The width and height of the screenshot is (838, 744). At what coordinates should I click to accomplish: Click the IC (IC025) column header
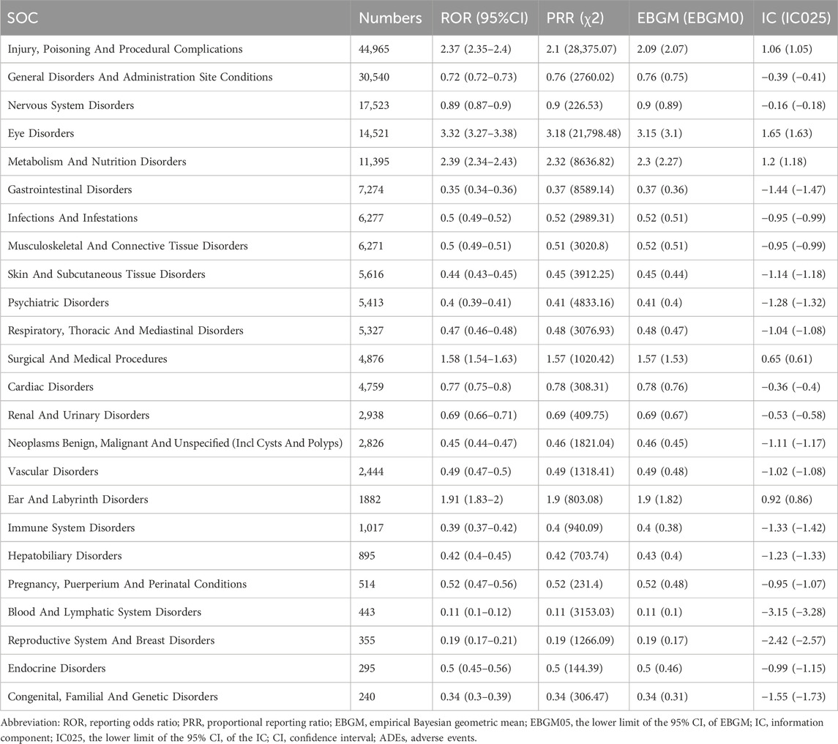tap(796, 18)
